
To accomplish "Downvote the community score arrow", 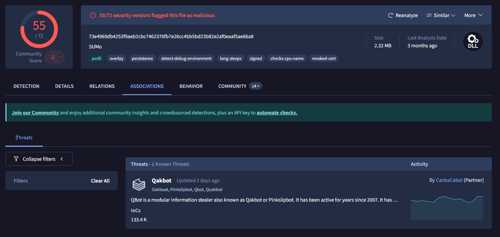I will (x=60, y=60).
